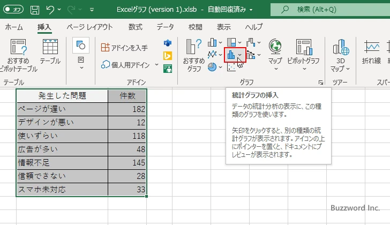Click the 検索 search box
This screenshot has width=390, height=225.
tap(330, 10)
